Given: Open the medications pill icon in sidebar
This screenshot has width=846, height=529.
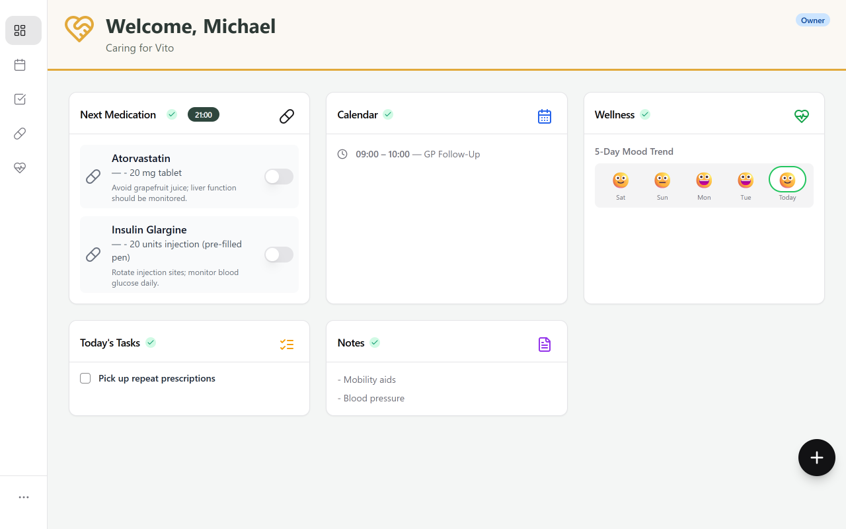Looking at the screenshot, I should tap(20, 134).
